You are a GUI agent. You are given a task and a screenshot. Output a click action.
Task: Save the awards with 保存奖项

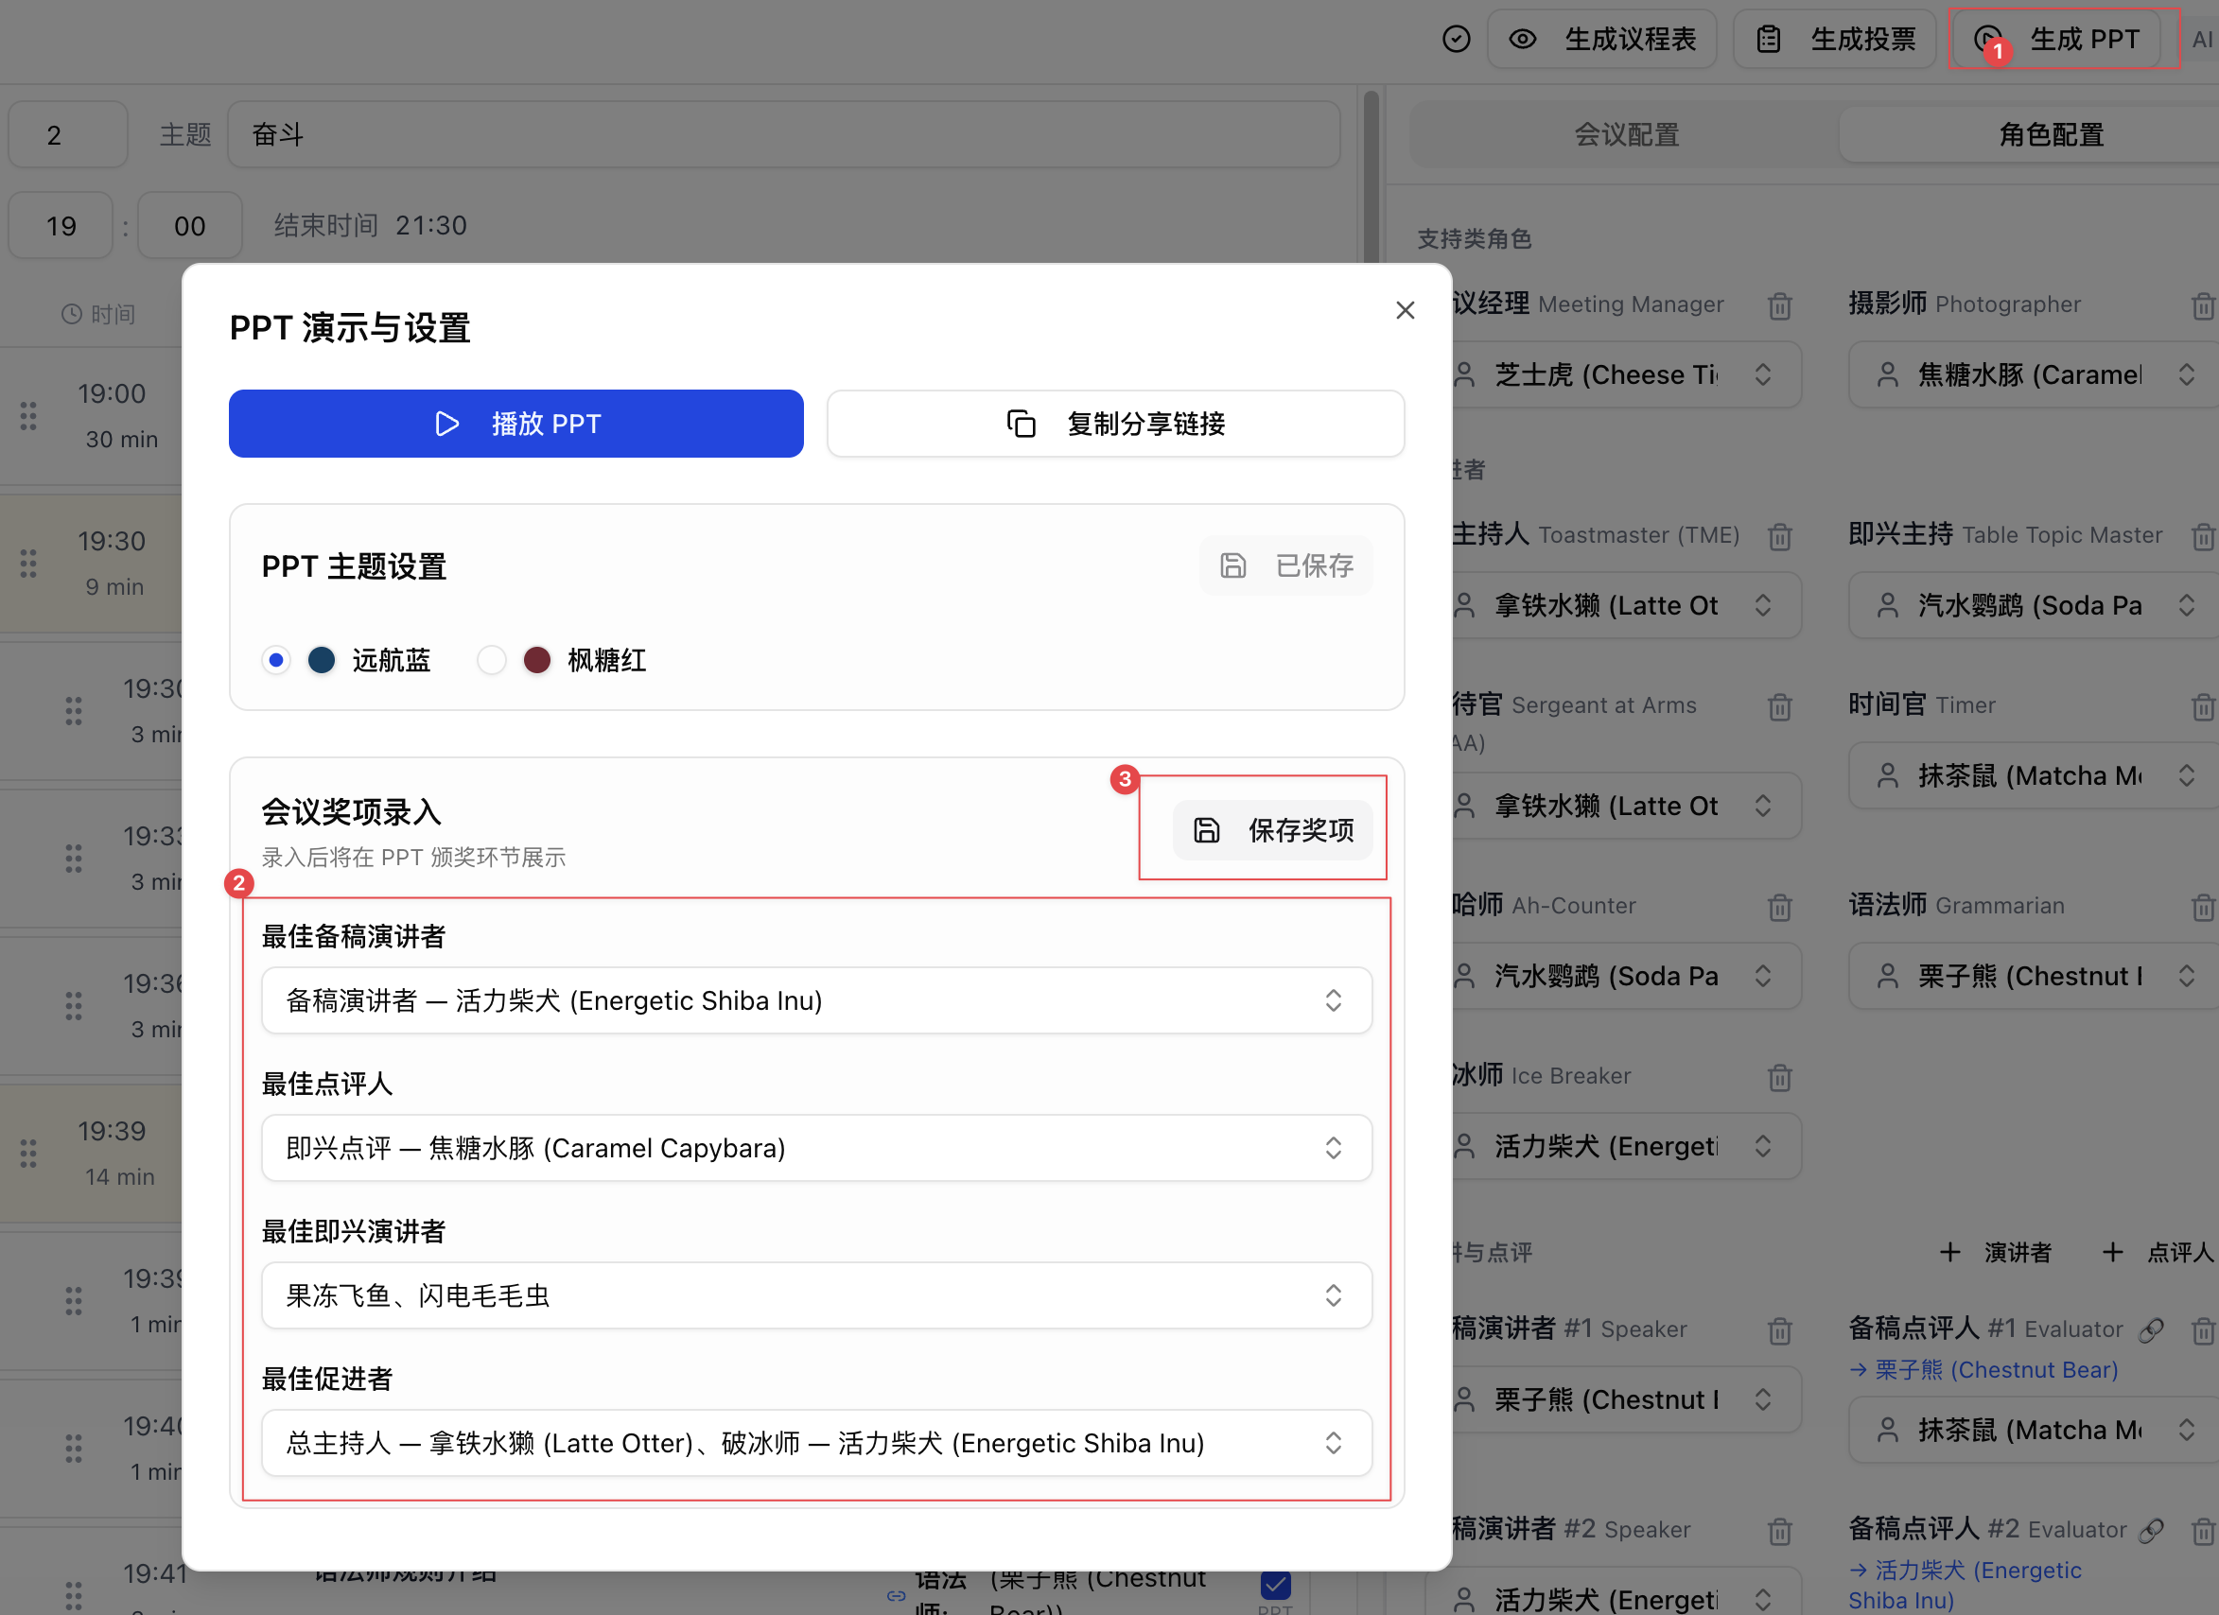click(x=1272, y=830)
